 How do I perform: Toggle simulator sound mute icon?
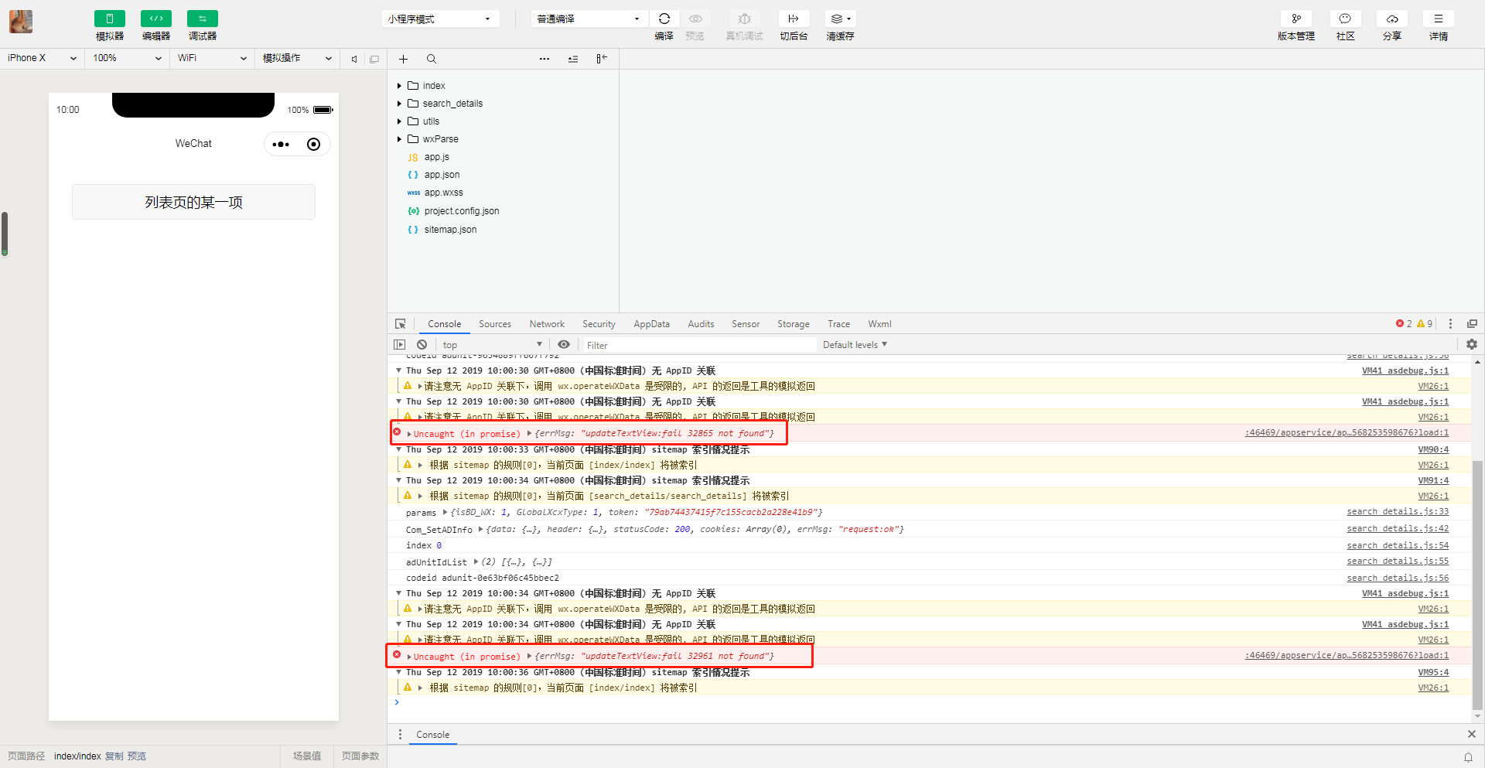(354, 59)
